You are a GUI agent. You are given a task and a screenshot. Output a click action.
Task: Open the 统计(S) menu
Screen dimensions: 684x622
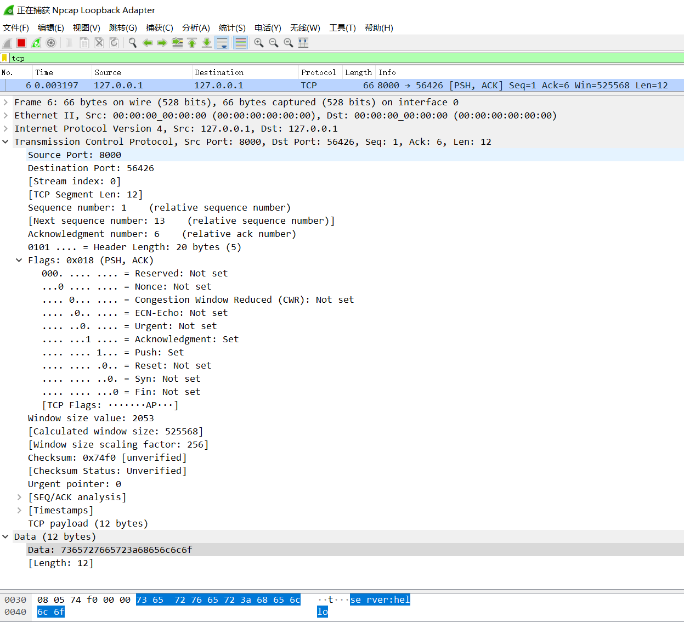[x=232, y=27]
